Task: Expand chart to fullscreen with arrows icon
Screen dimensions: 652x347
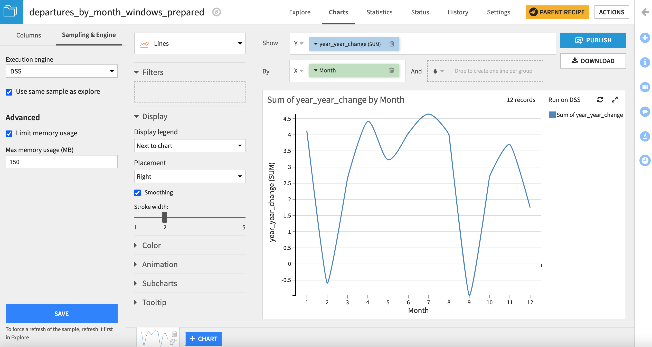Action: tap(615, 100)
